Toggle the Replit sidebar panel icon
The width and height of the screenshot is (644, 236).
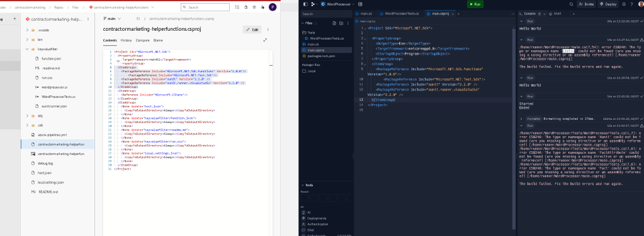(x=305, y=4)
